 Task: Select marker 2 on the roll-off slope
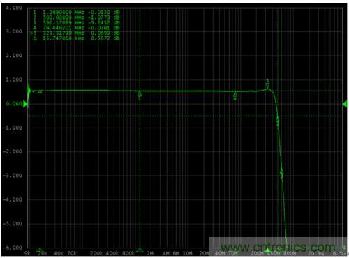point(278,122)
